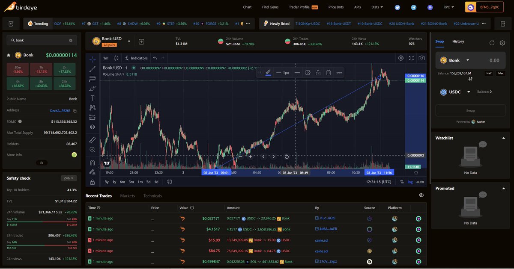514x269 pixels.
Task: Flip swap direction arrows
Action: pyautogui.click(x=470, y=79)
